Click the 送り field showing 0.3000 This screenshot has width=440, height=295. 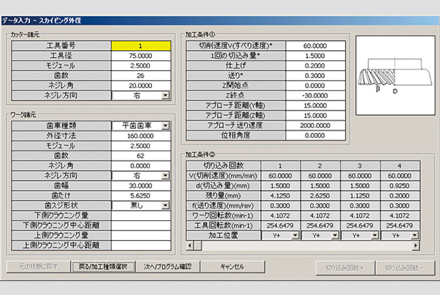316,76
